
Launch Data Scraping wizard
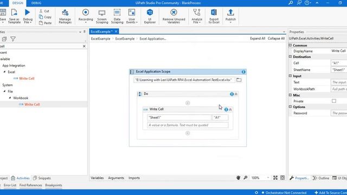coord(117,16)
